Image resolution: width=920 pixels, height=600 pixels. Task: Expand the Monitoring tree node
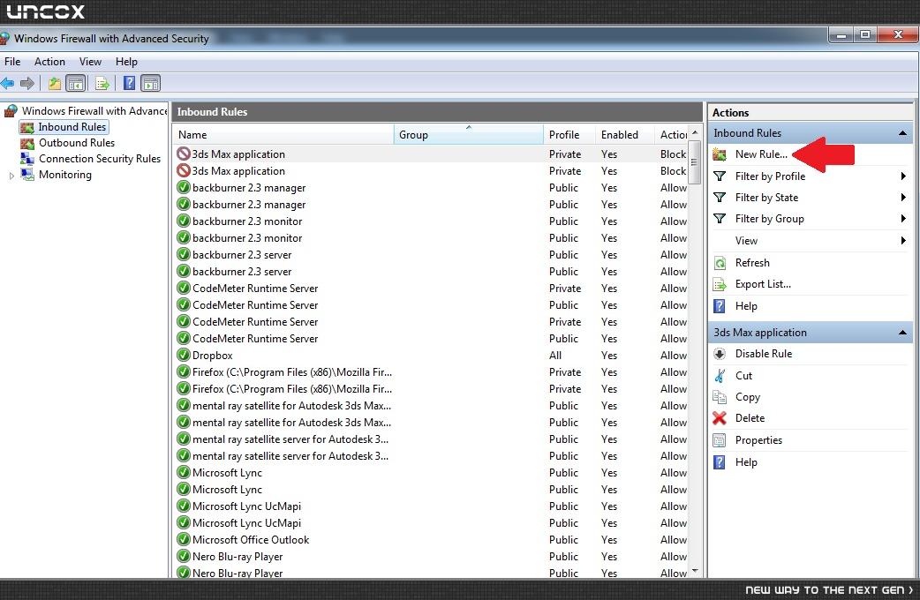tap(11, 176)
